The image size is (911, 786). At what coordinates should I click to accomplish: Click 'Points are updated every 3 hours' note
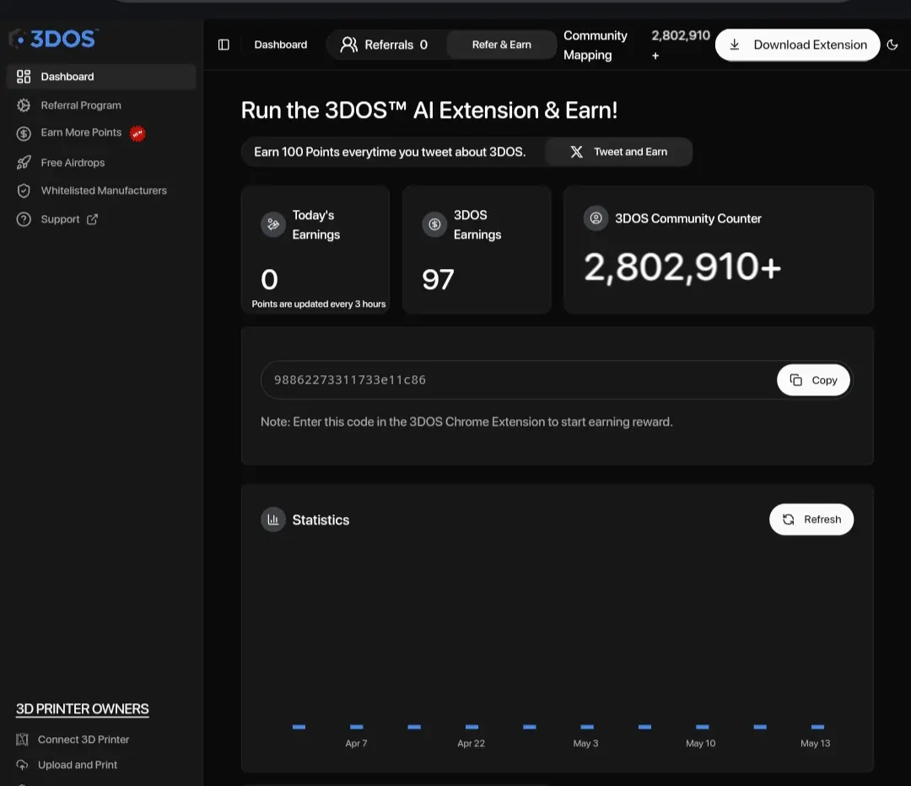318,304
